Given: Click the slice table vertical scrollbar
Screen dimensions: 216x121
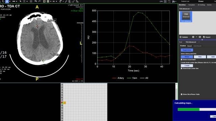Looking at the screenshot, I should (x=176, y=91).
